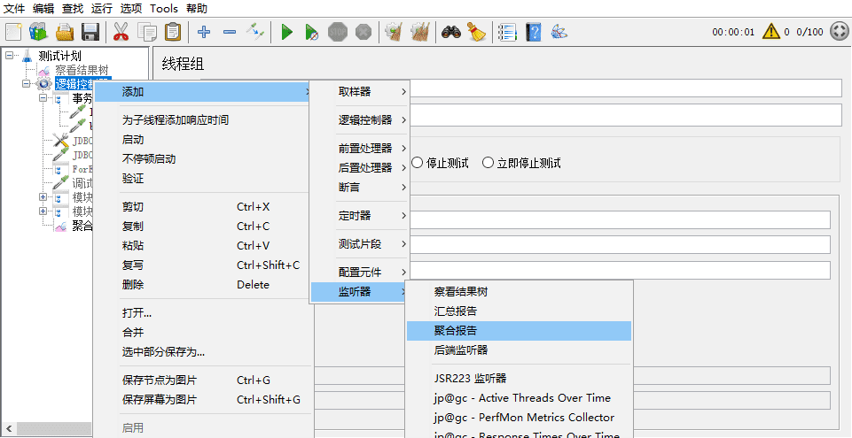Click the clipboard Paste toolbar icon

click(x=173, y=32)
